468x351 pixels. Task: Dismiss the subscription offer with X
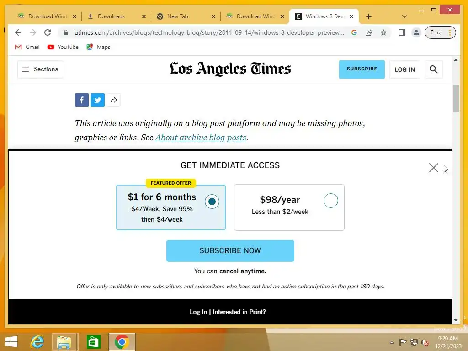[x=433, y=168]
